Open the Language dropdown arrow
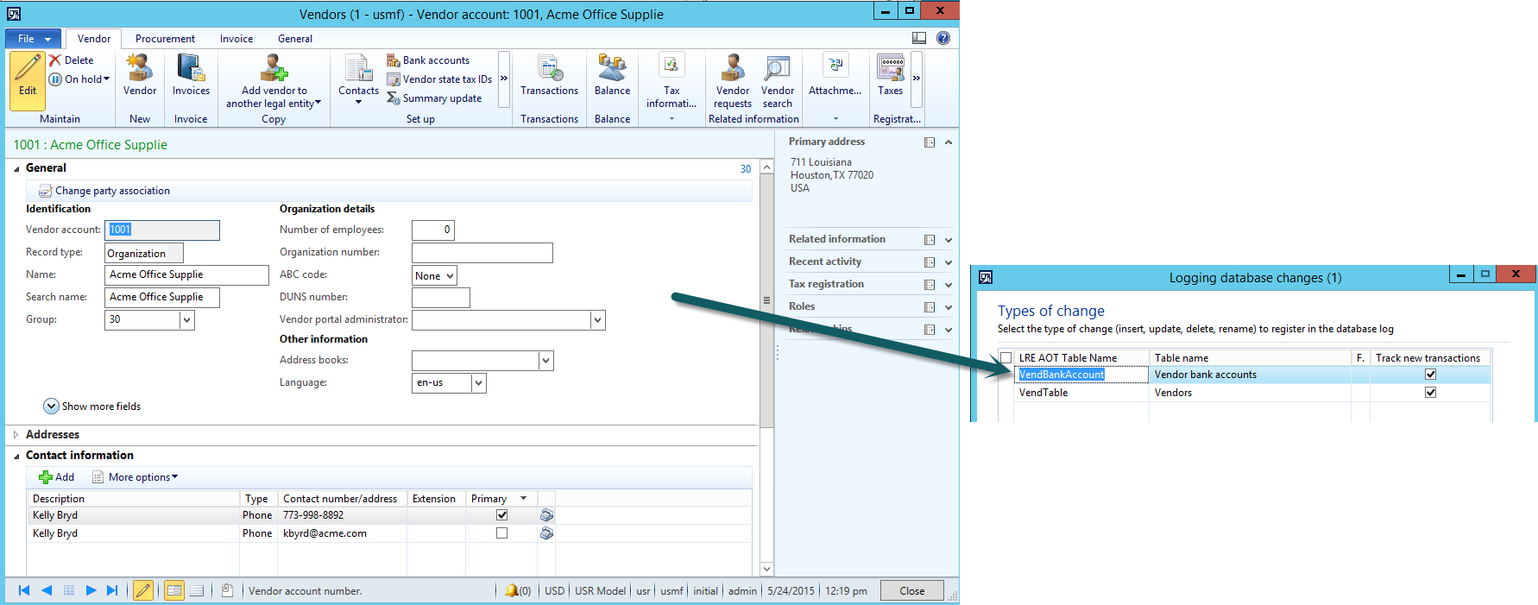Image resolution: width=1538 pixels, height=605 pixels. click(479, 383)
